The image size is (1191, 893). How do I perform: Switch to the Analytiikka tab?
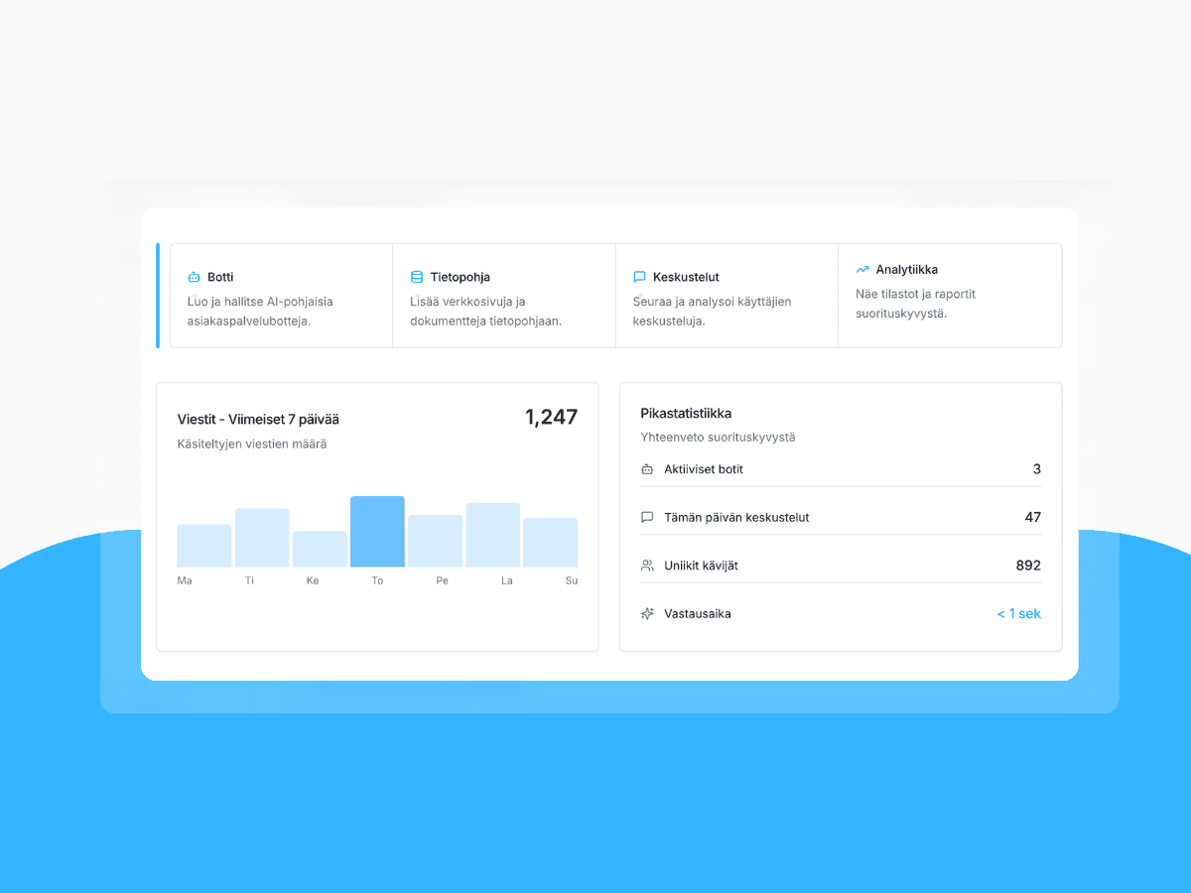950,296
